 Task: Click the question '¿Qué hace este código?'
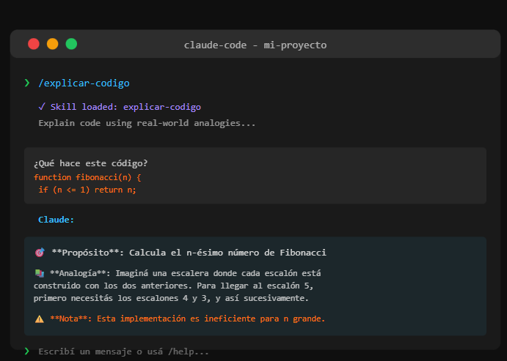(x=90, y=163)
